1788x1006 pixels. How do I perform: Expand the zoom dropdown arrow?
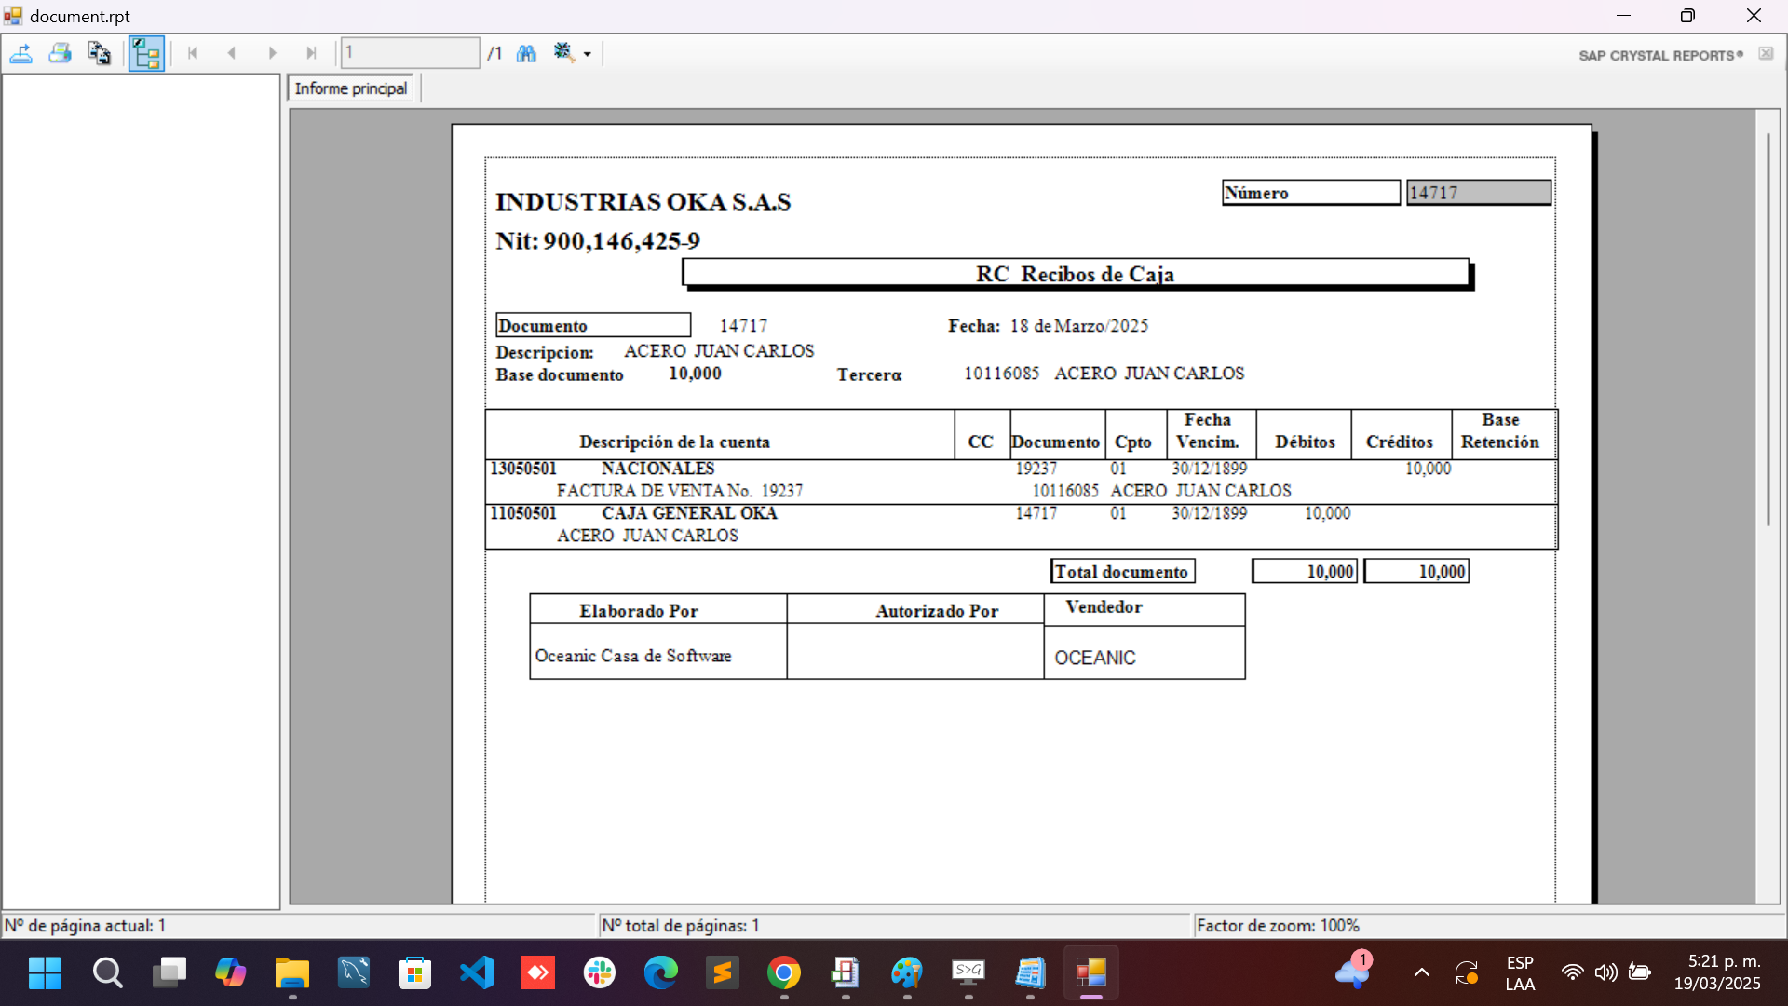coord(588,54)
